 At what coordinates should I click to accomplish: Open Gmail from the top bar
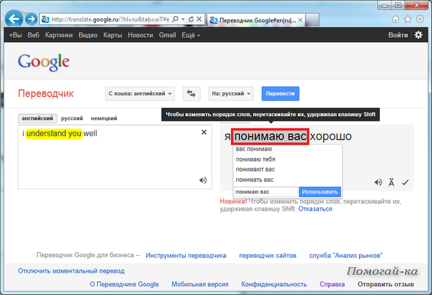(167, 35)
